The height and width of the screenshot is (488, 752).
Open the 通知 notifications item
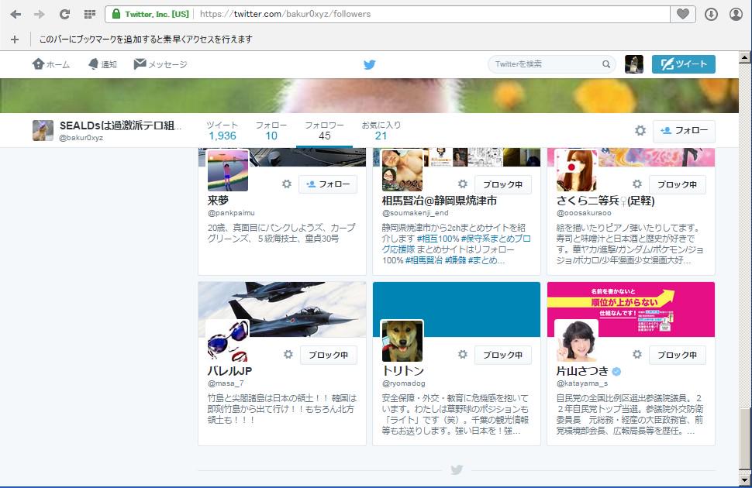(x=102, y=64)
